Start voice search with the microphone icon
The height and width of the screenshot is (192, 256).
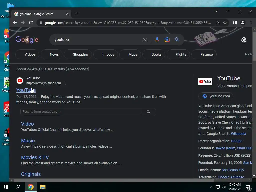(x=157, y=40)
